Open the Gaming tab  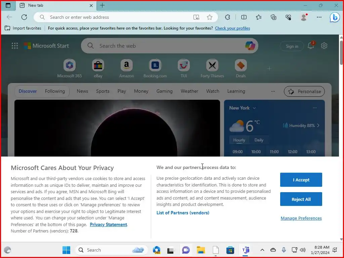click(x=164, y=91)
